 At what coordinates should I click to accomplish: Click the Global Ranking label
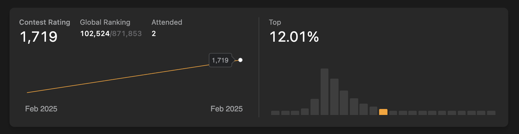coord(105,22)
